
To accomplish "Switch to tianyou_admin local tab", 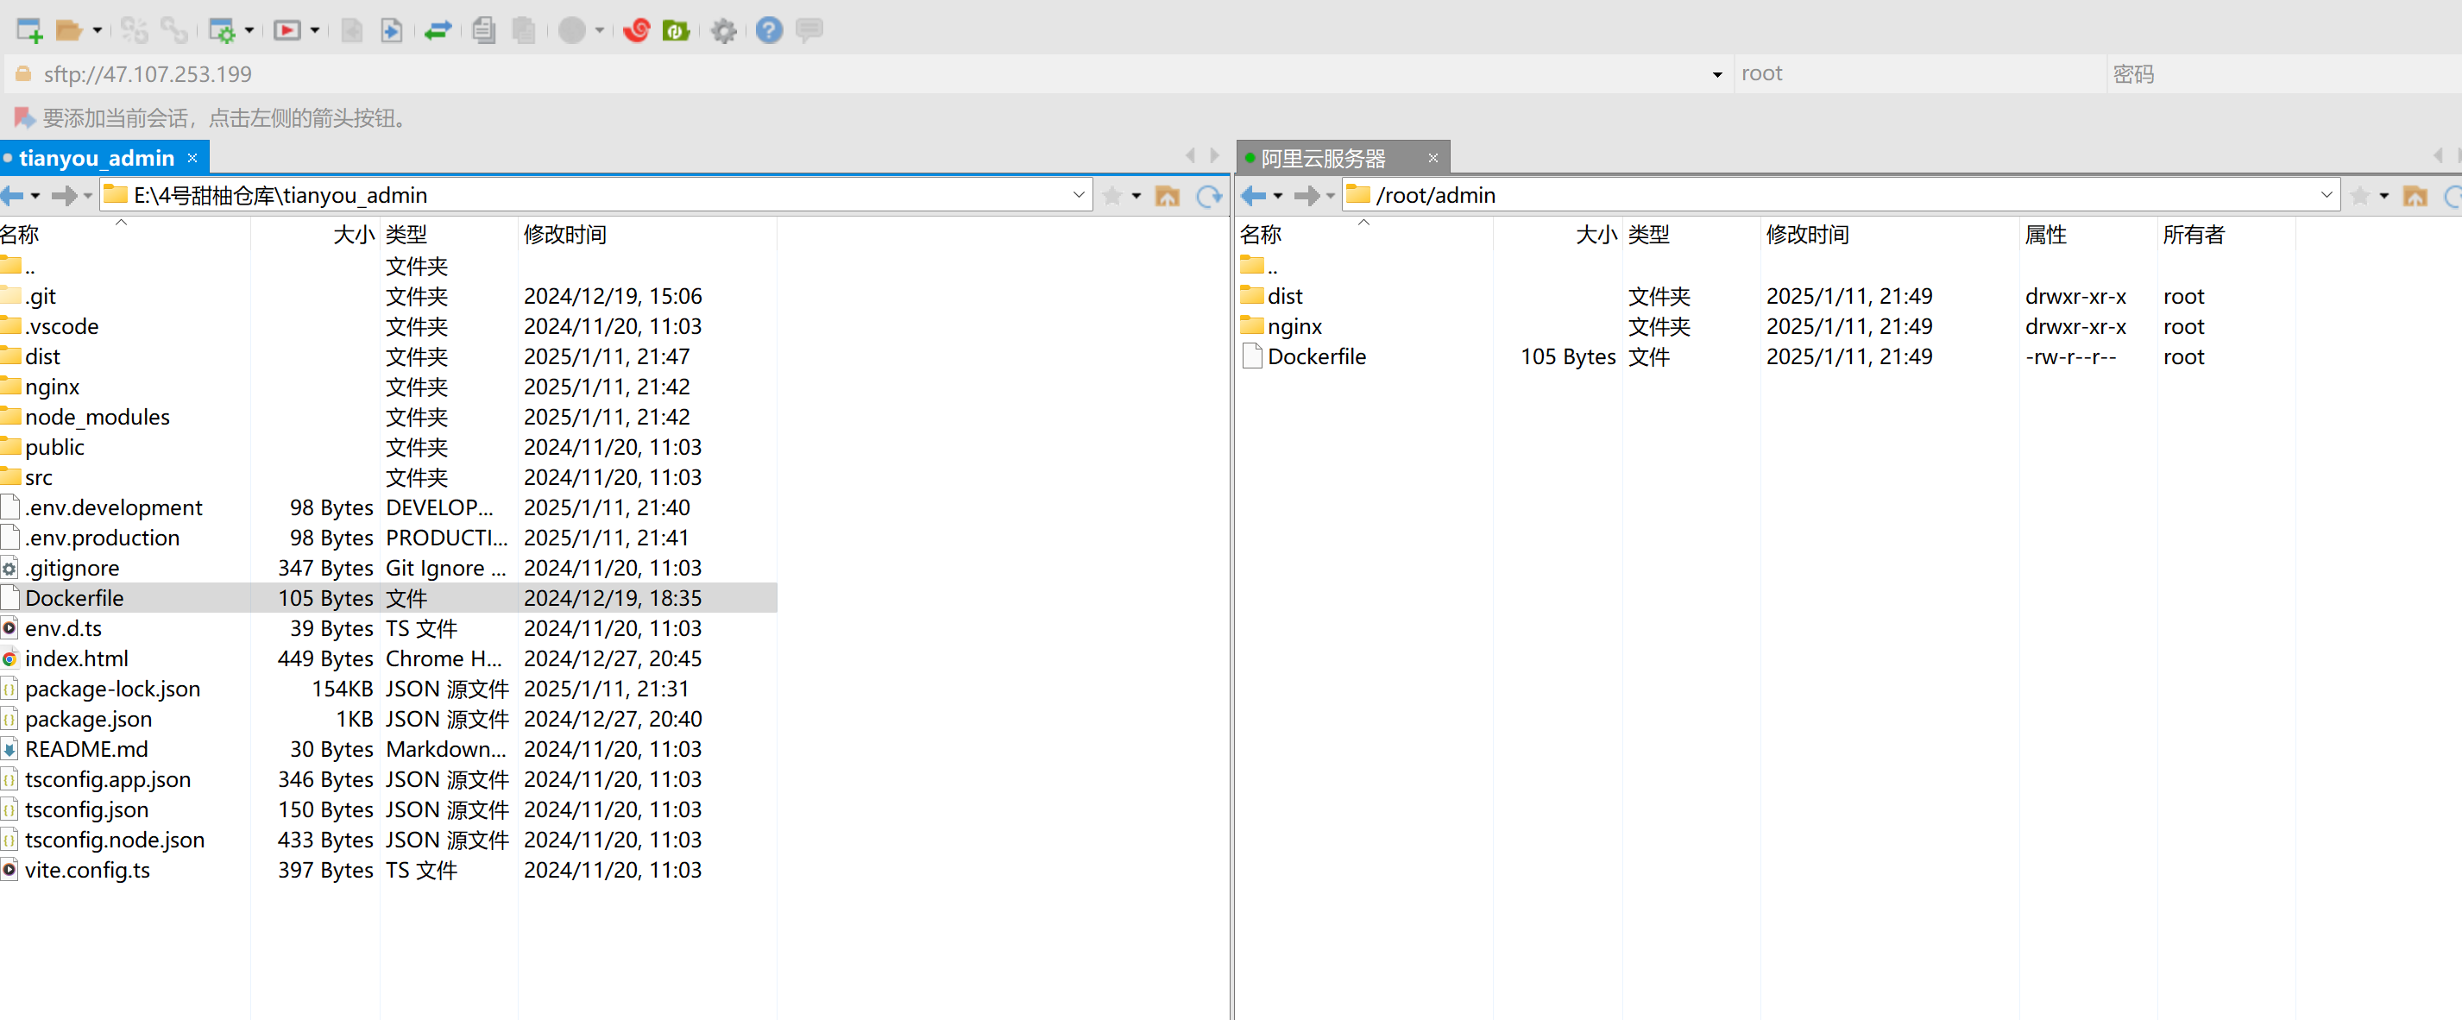I will click(97, 158).
